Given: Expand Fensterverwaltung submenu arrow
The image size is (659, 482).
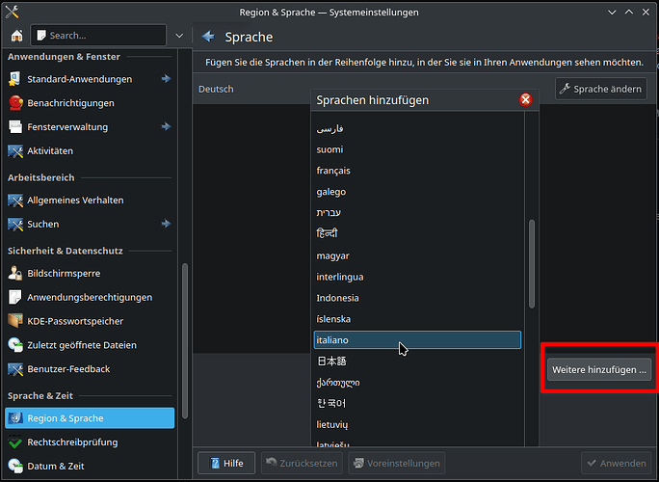Looking at the screenshot, I should pos(167,126).
